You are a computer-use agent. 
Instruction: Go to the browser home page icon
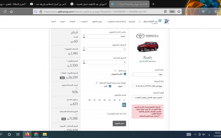pos(11,12)
